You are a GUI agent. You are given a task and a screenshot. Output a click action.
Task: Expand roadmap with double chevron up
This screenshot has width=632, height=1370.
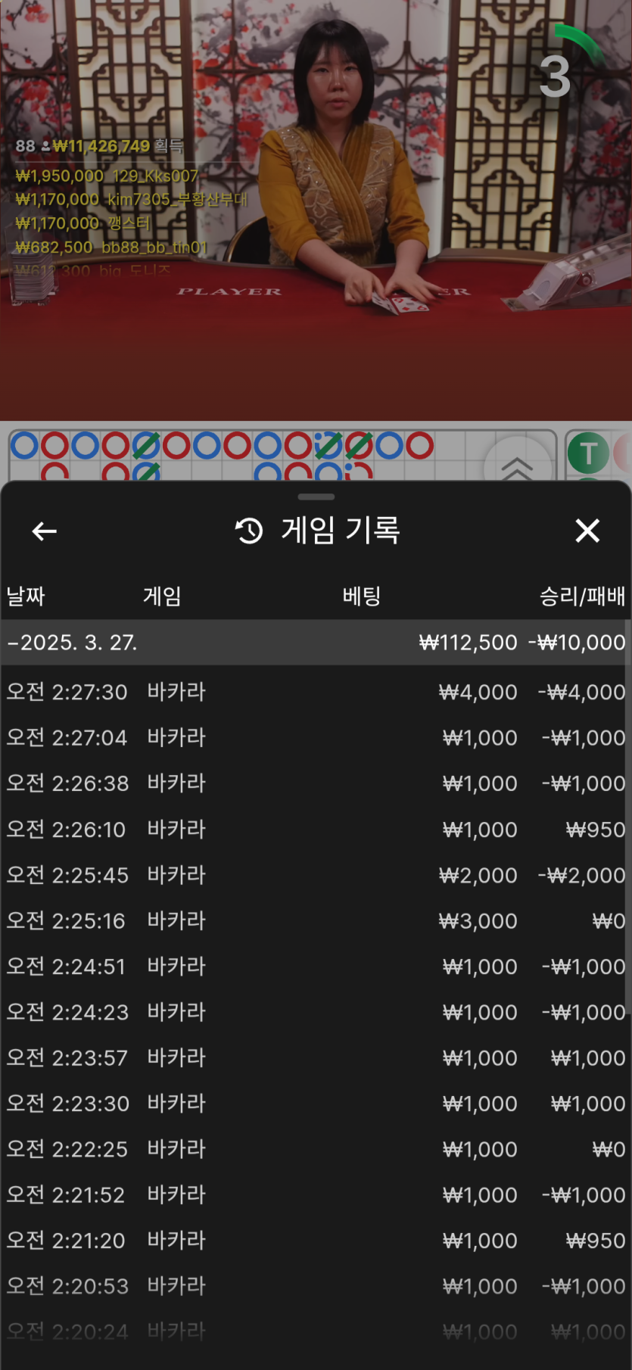pyautogui.click(x=518, y=468)
